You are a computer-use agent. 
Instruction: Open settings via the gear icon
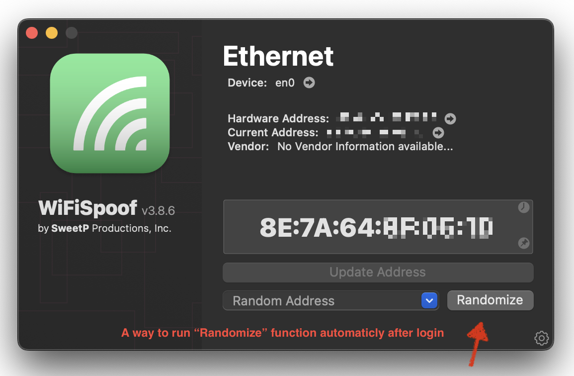pos(541,338)
